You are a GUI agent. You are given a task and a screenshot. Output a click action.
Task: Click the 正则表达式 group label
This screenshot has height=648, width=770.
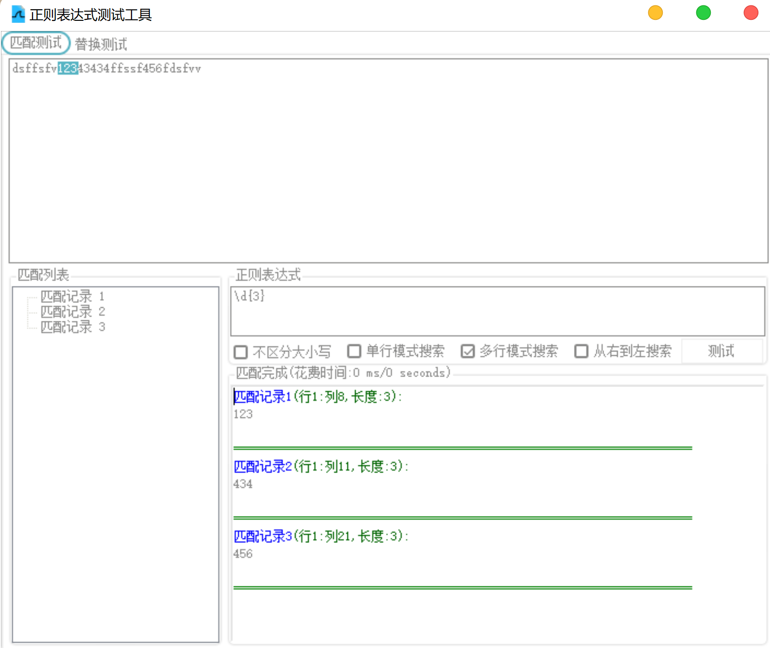(268, 275)
